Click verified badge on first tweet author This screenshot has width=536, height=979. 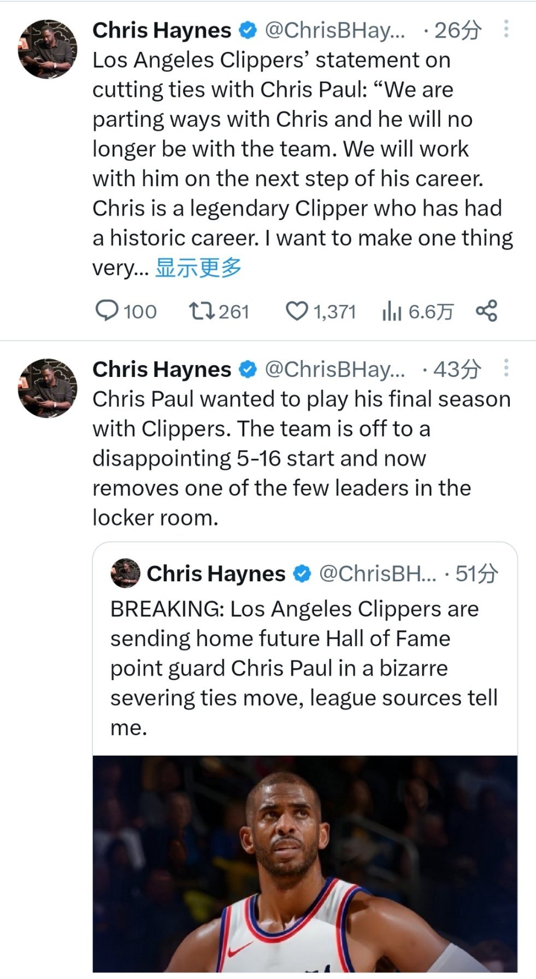pyautogui.click(x=249, y=31)
